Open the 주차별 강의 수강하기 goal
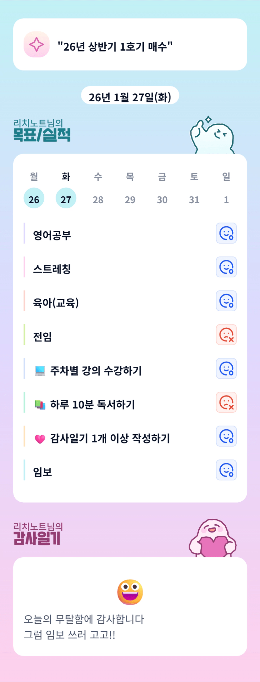This screenshot has width=260, height=682. 96,370
